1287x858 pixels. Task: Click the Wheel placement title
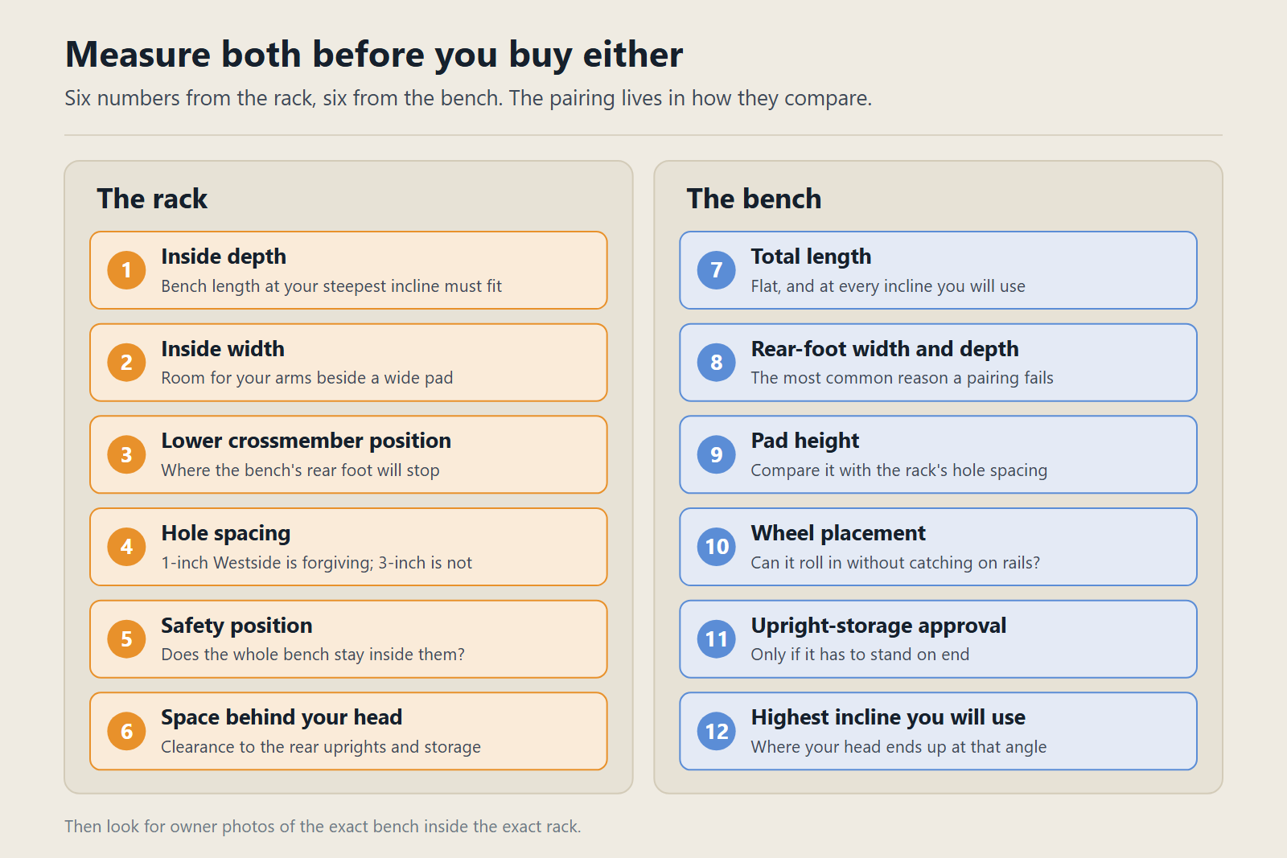pos(838,533)
